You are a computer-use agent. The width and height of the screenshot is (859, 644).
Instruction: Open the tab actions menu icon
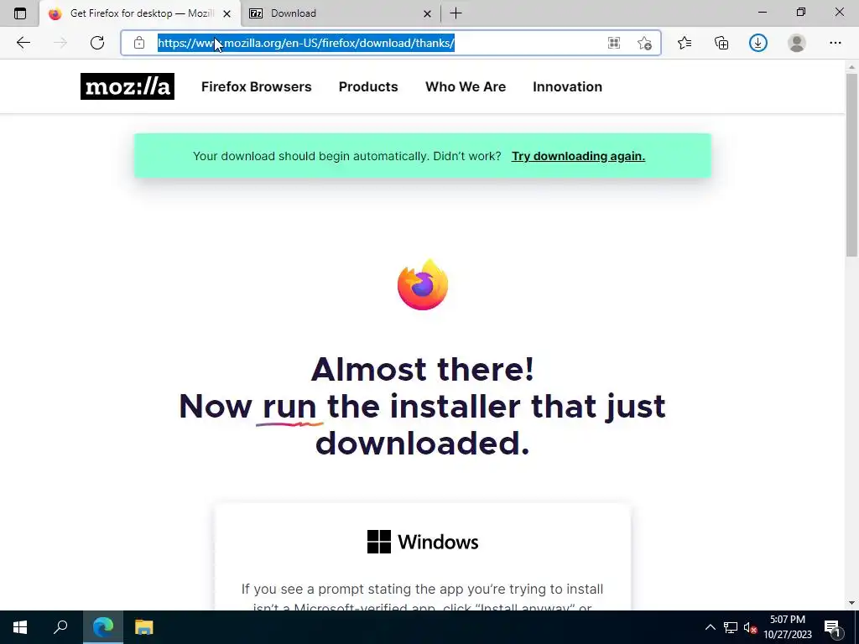pos(20,13)
